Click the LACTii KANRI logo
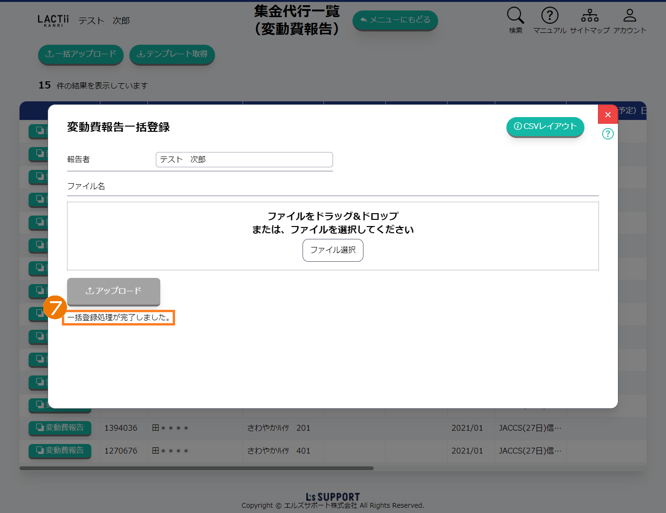Screen dimensions: 666x513 [x=53, y=20]
